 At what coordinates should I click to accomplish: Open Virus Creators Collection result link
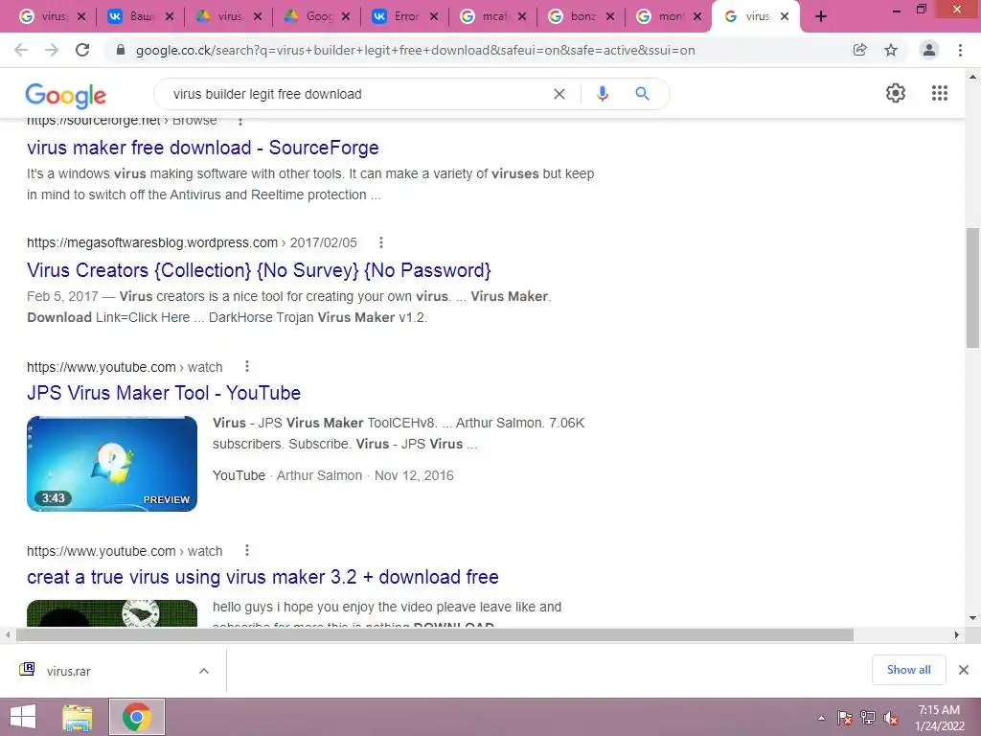(259, 270)
